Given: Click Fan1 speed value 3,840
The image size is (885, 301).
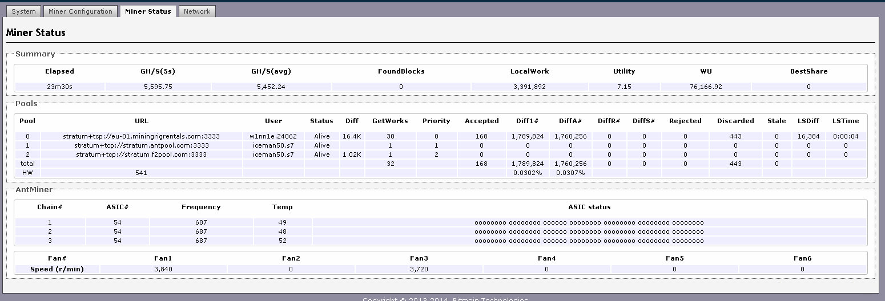Looking at the screenshot, I should [x=163, y=269].
